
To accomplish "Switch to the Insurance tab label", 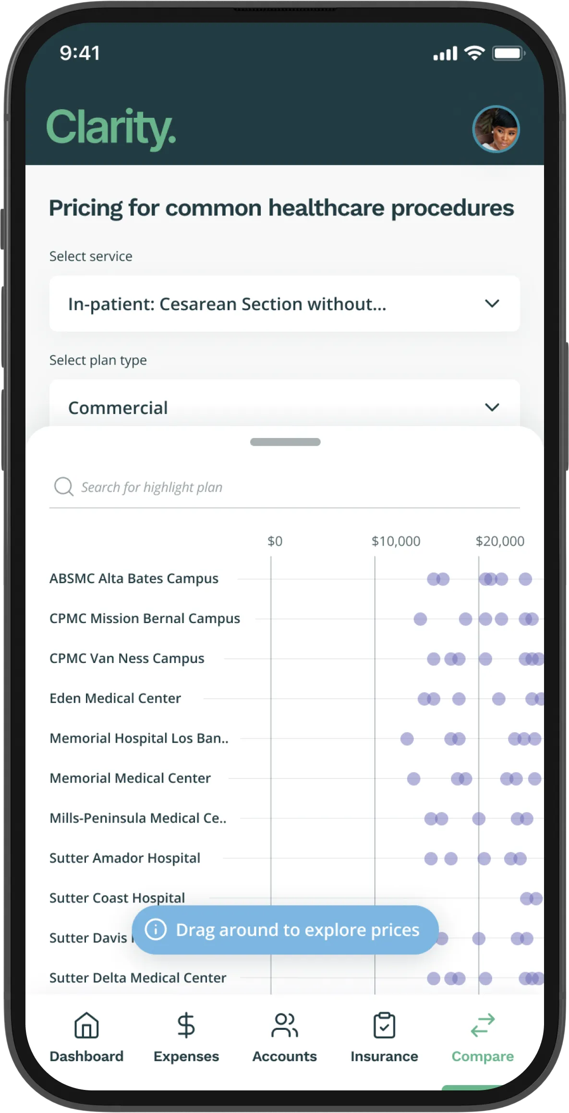I will [x=384, y=1056].
